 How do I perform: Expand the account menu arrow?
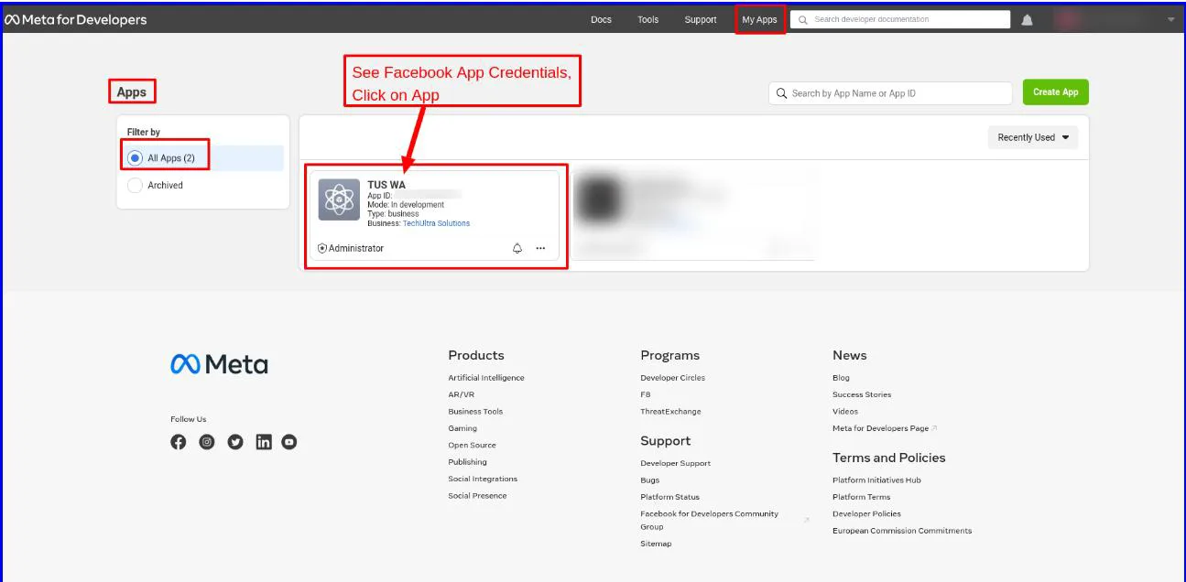tap(1170, 19)
